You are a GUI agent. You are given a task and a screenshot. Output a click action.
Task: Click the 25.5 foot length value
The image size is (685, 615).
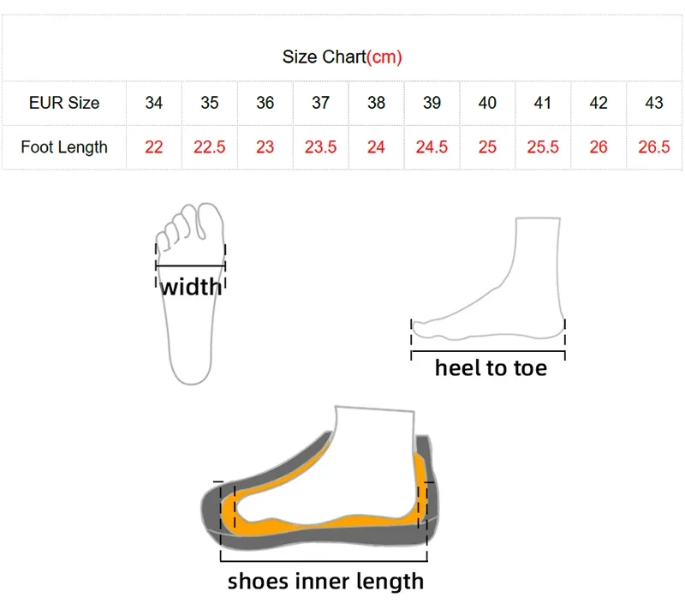tap(543, 147)
